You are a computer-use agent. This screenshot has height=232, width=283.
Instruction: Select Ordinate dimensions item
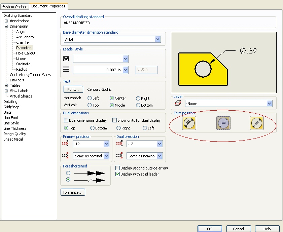tap(23, 64)
